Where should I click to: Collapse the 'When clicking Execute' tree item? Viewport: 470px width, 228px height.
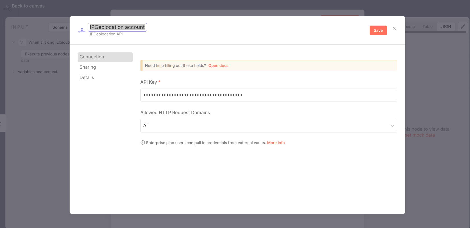(14, 42)
